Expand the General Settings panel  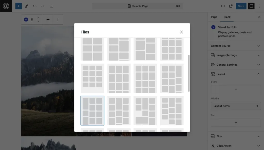coord(236,65)
